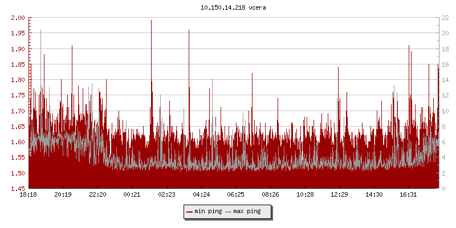Click the gray max ping legend swatch
Viewport: 456px width, 228px height.
click(229, 211)
